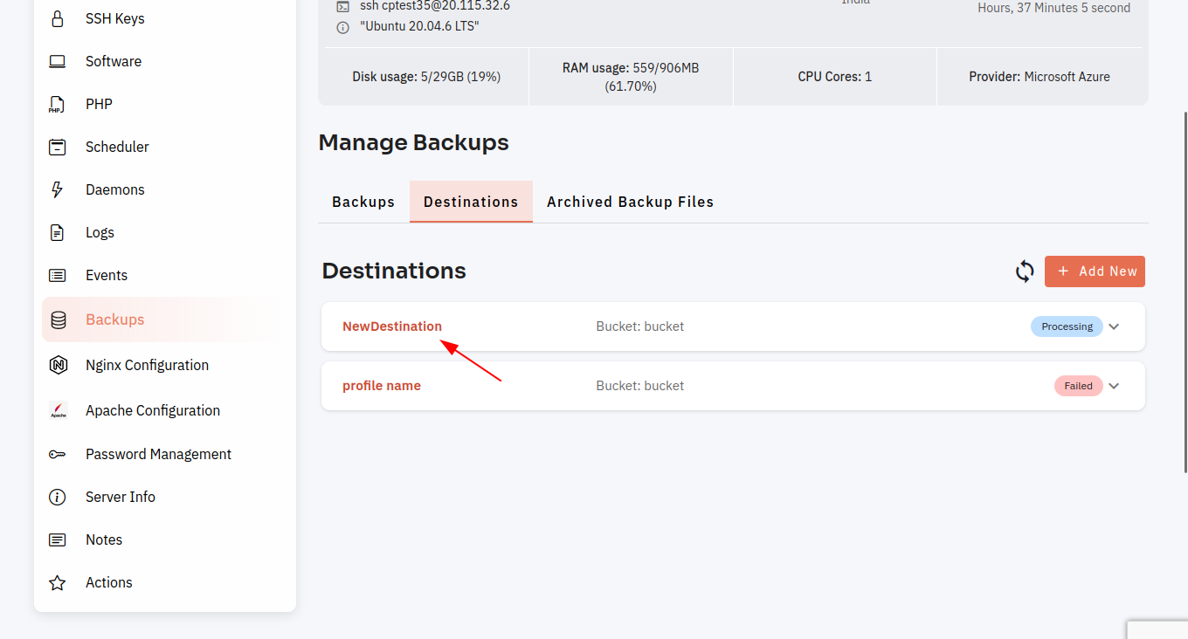The width and height of the screenshot is (1188, 639).
Task: Refresh the destinations list
Action: click(x=1025, y=271)
